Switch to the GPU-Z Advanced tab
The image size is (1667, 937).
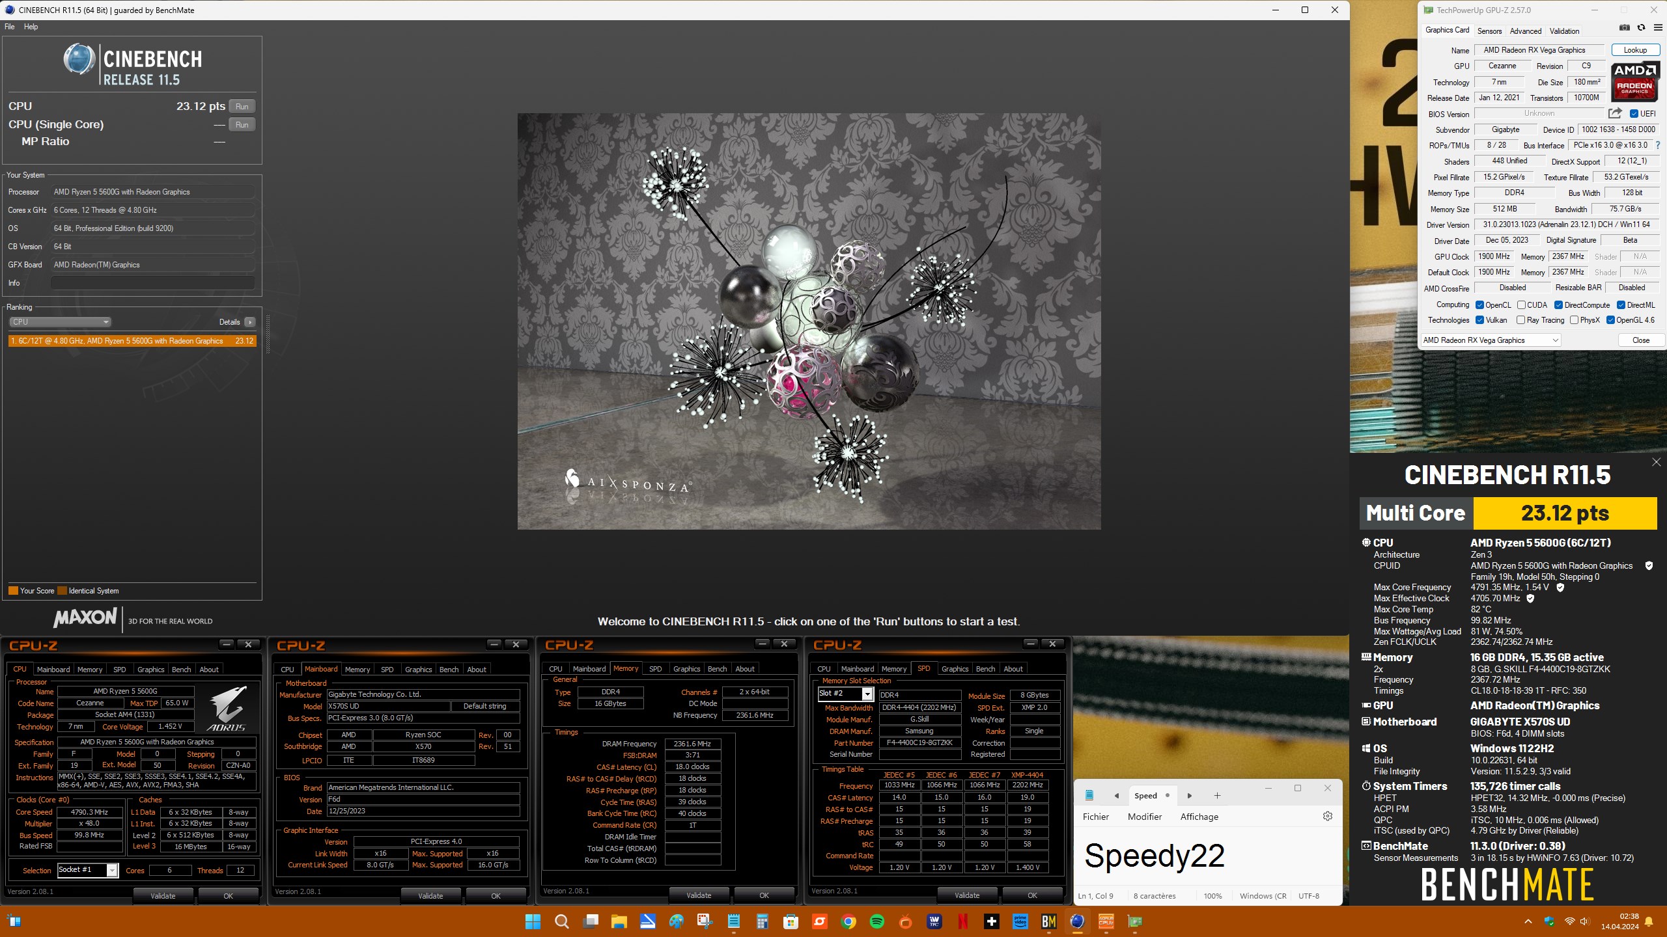[x=1526, y=31]
